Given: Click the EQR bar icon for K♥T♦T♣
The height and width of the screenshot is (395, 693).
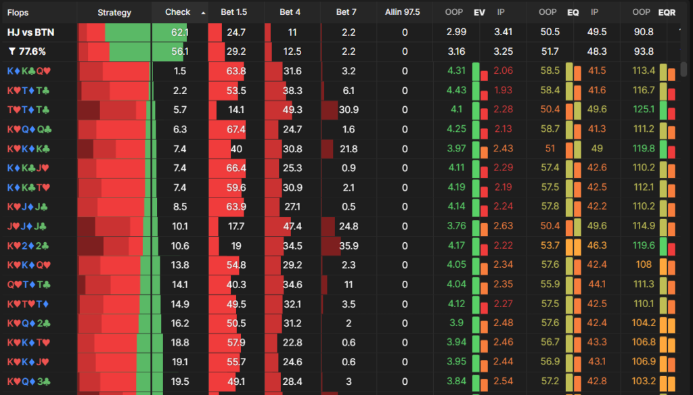Looking at the screenshot, I should coord(667,91).
